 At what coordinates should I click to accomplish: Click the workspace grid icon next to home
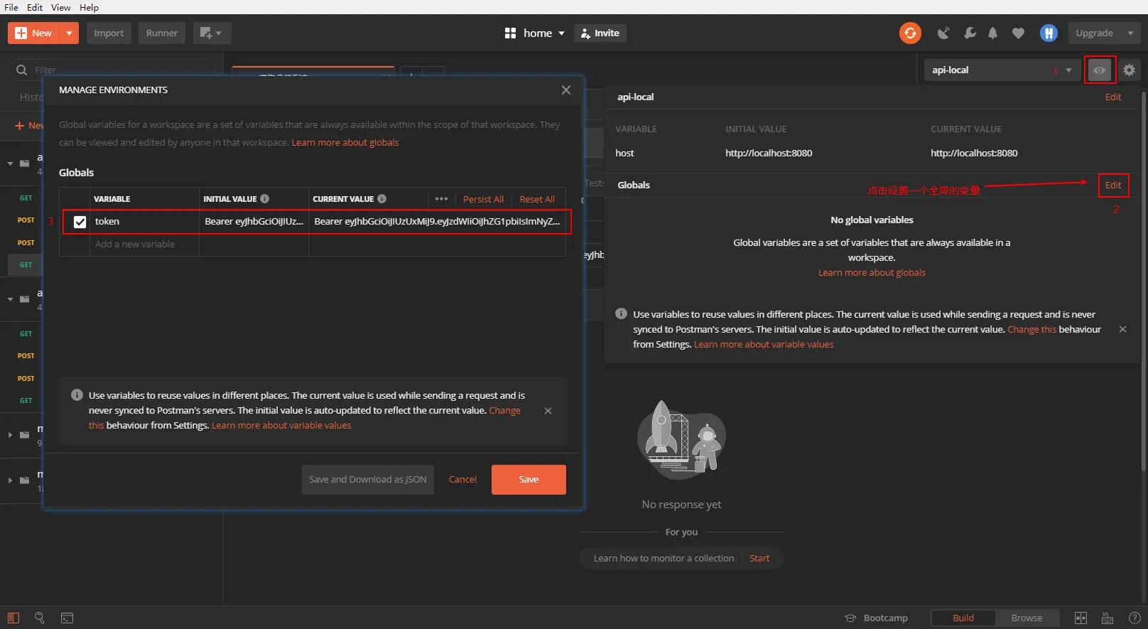(x=510, y=33)
